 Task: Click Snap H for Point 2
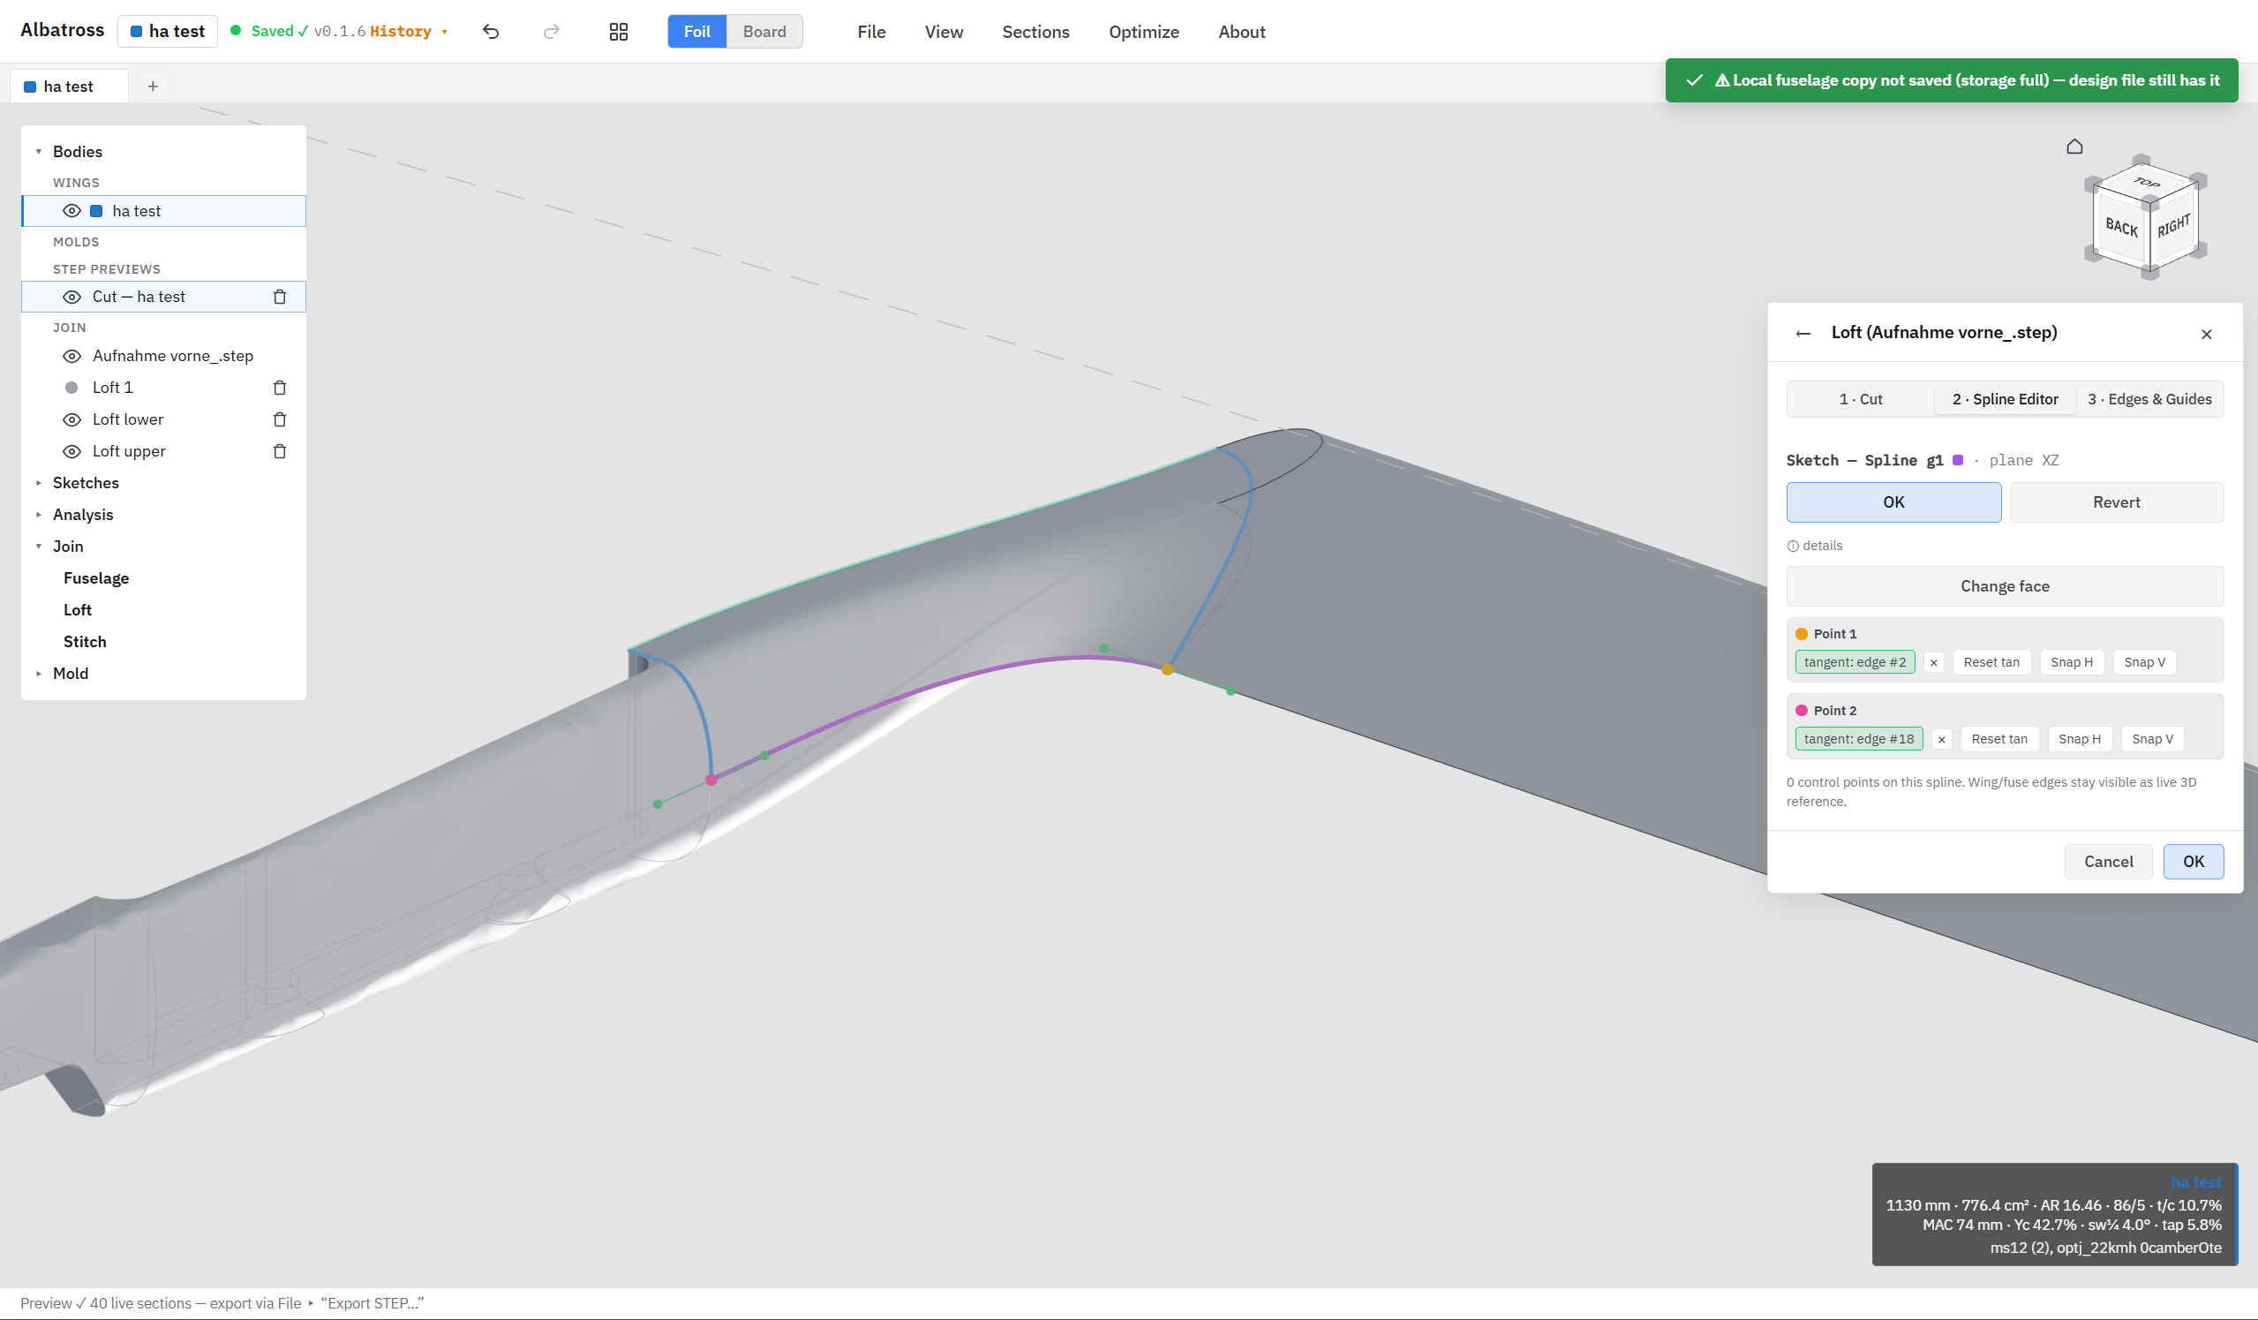point(2079,739)
